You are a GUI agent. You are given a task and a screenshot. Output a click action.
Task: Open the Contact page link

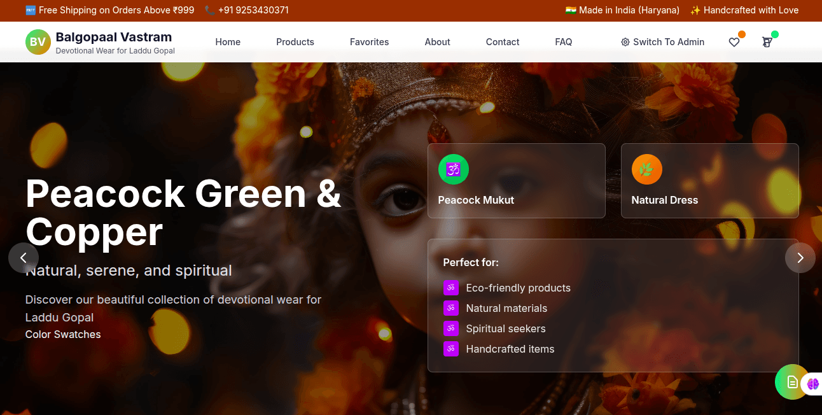point(503,42)
